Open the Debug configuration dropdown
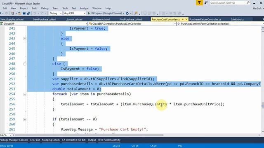Image resolution: width=264 pixels, height=148 pixels. [x=56, y=13]
